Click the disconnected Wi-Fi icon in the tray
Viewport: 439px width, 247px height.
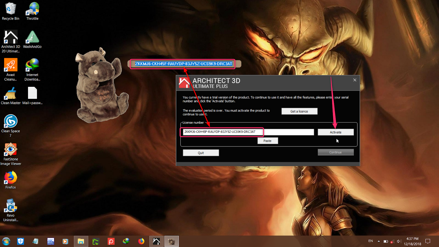[x=392, y=241]
